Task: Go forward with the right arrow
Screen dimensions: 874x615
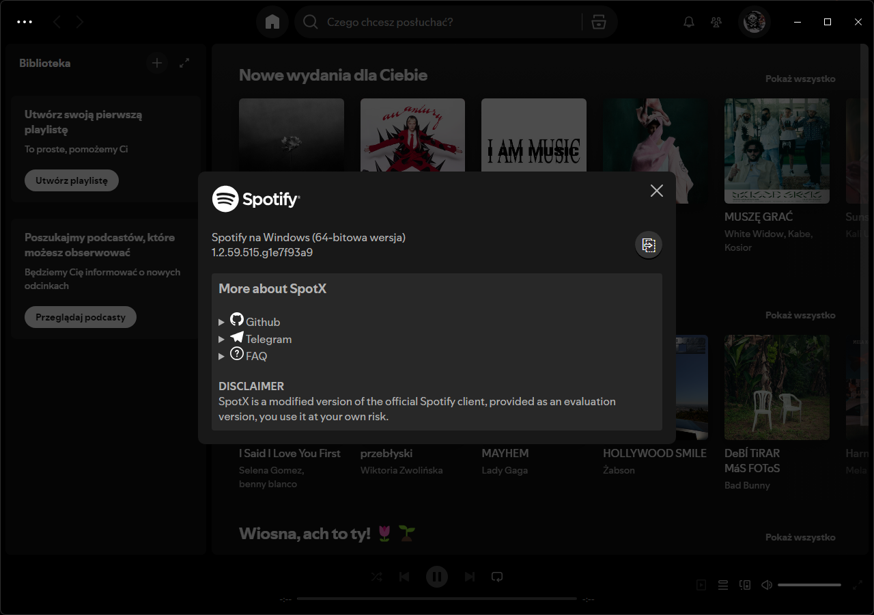Action: click(80, 22)
